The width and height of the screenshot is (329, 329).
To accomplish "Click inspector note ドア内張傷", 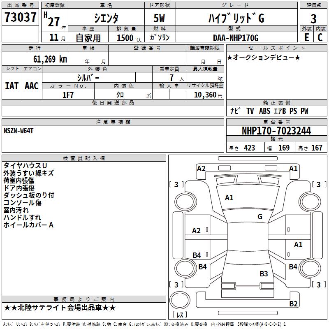I will coord(19,188).
